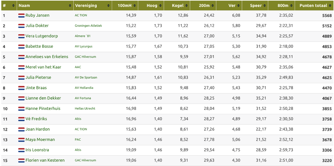
Task: Select Merel van het Kaar name
Action: click(44, 67)
